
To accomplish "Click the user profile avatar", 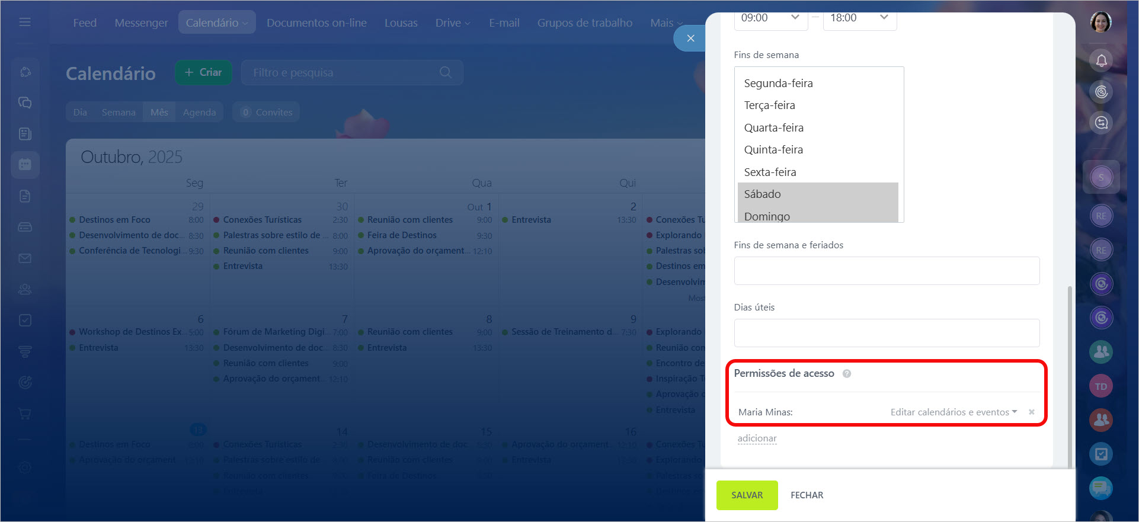I will point(1100,23).
